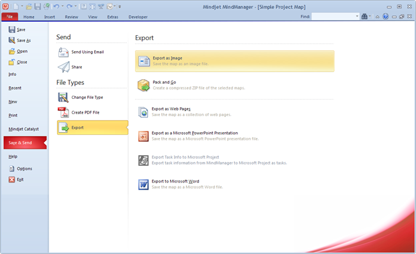Screen dimensions: 416x254
Task: Select Close in the File menu
Action: pyautogui.click(x=18, y=62)
